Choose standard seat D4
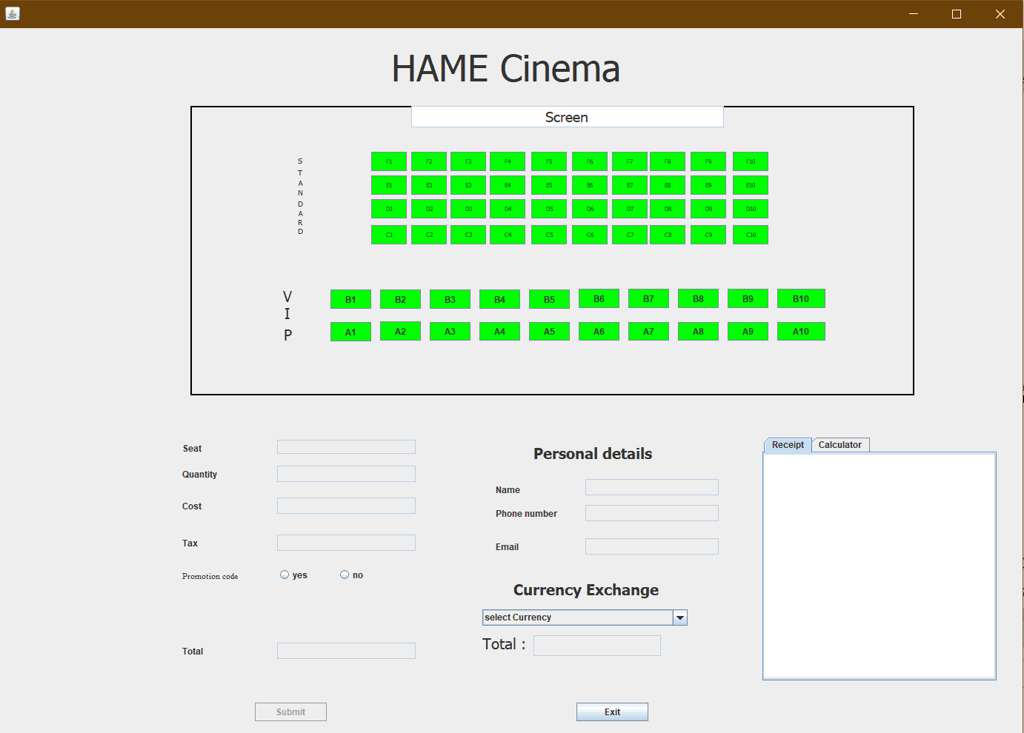1024x733 pixels. point(508,209)
